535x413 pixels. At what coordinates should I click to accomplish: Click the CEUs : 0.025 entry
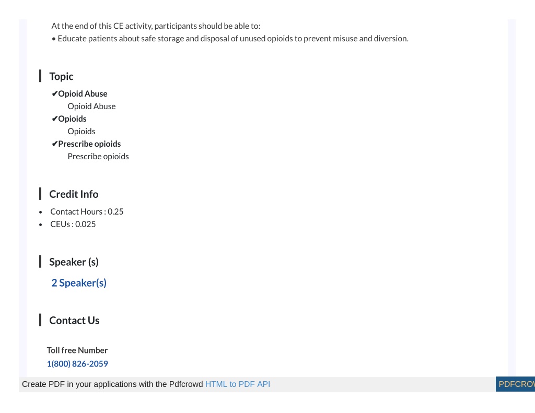coord(73,225)
